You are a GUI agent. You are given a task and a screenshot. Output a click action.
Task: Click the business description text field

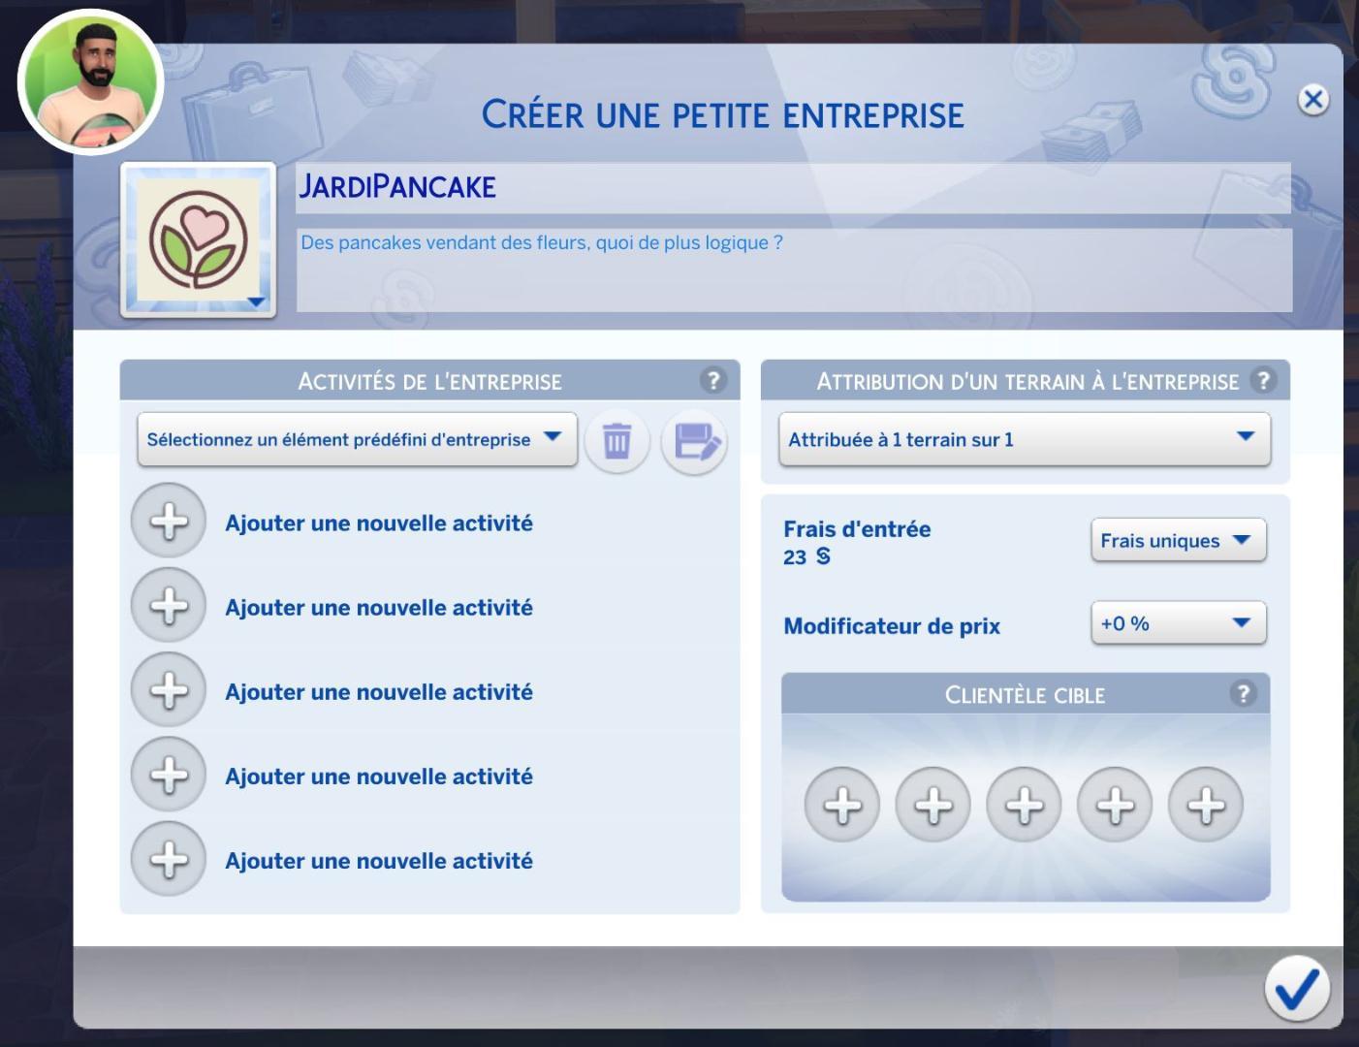coord(793,270)
